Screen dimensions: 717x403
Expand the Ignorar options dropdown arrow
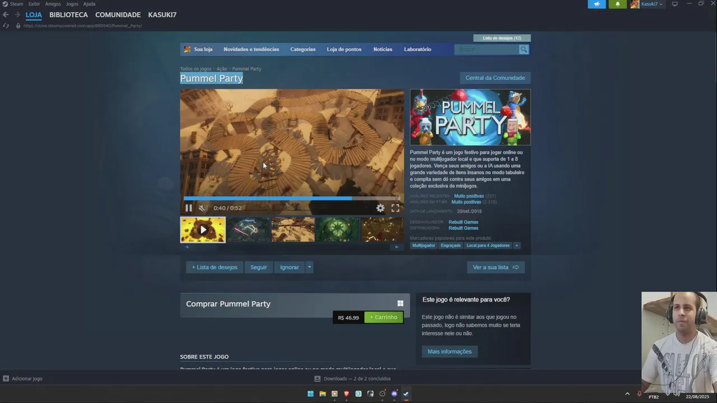(x=309, y=267)
